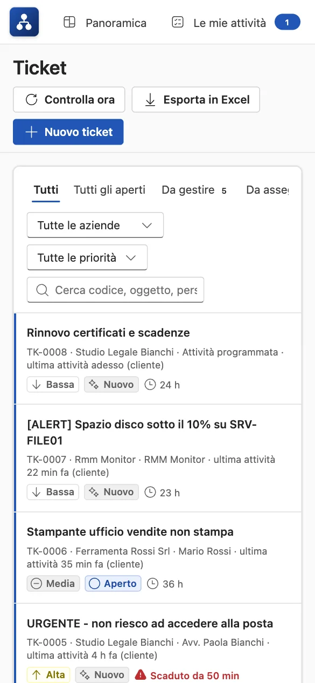Click the checklist icon beside Le mie attività

click(177, 23)
